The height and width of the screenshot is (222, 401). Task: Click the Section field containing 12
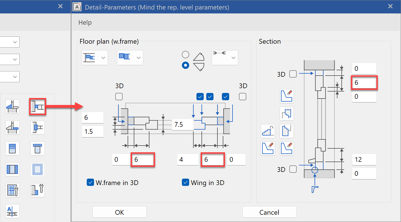pyautogui.click(x=364, y=160)
